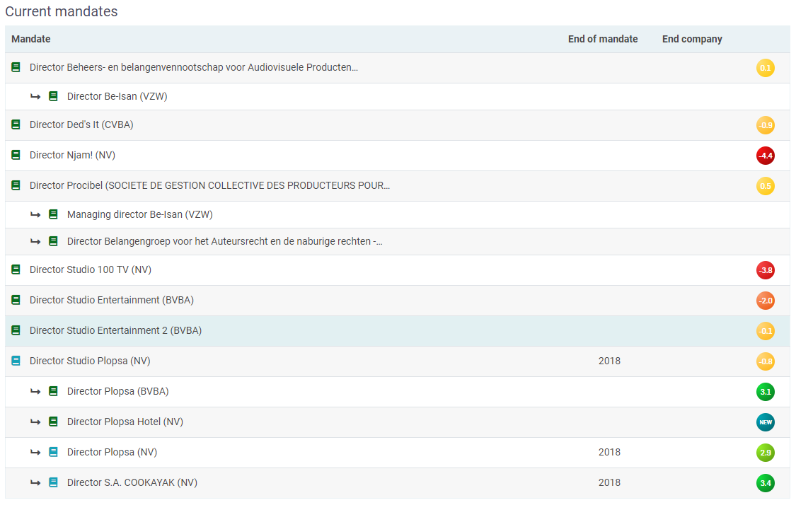Click the blue book icon beside S.A. COOKAYAK

[x=54, y=482]
